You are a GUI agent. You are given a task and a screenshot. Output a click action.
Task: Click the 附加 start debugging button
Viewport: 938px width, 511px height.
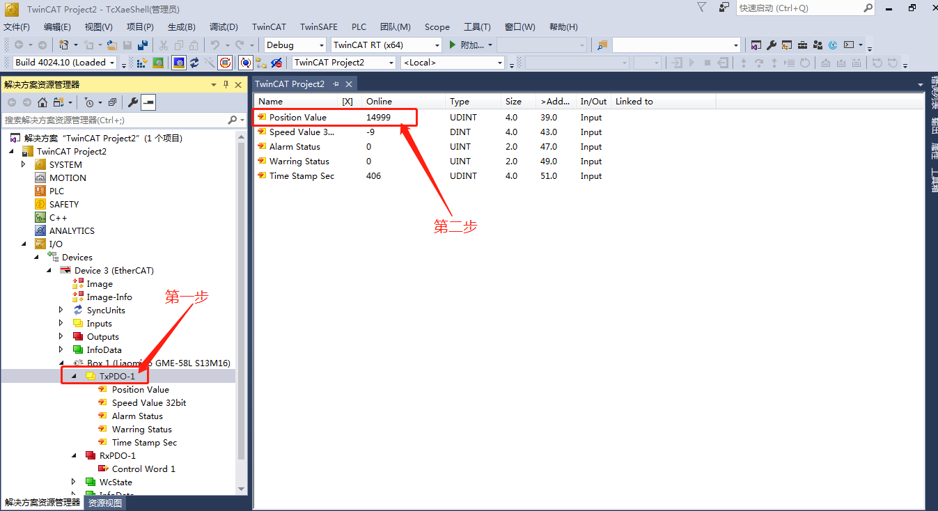[470, 45]
